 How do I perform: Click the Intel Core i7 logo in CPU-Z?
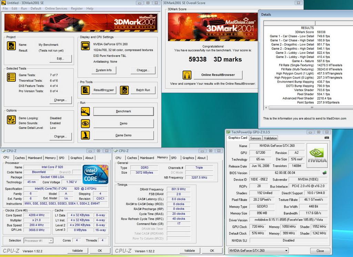tap(95, 174)
